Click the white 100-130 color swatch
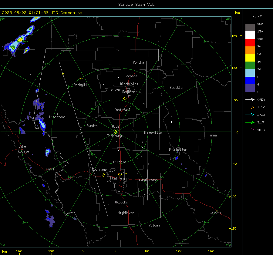273x255 pixels. click(250, 35)
